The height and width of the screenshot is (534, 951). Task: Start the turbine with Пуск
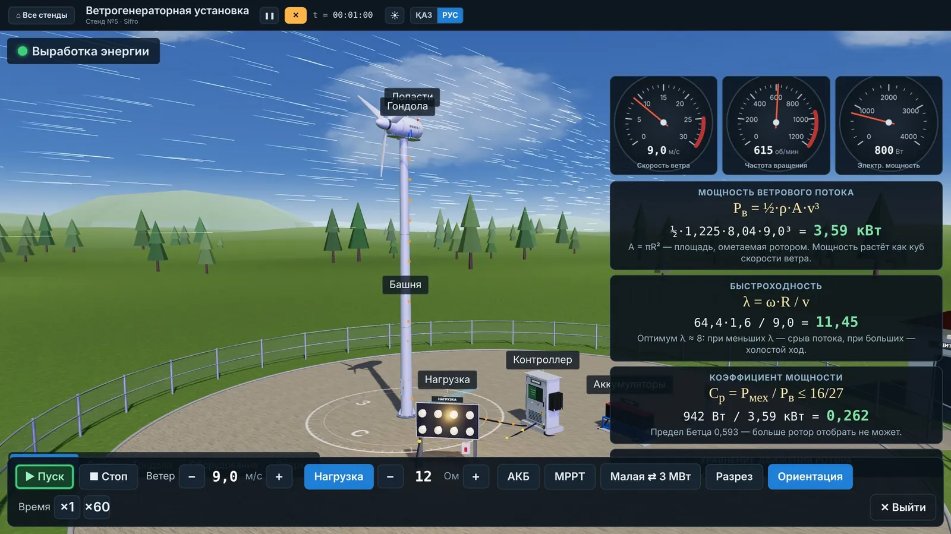click(45, 476)
